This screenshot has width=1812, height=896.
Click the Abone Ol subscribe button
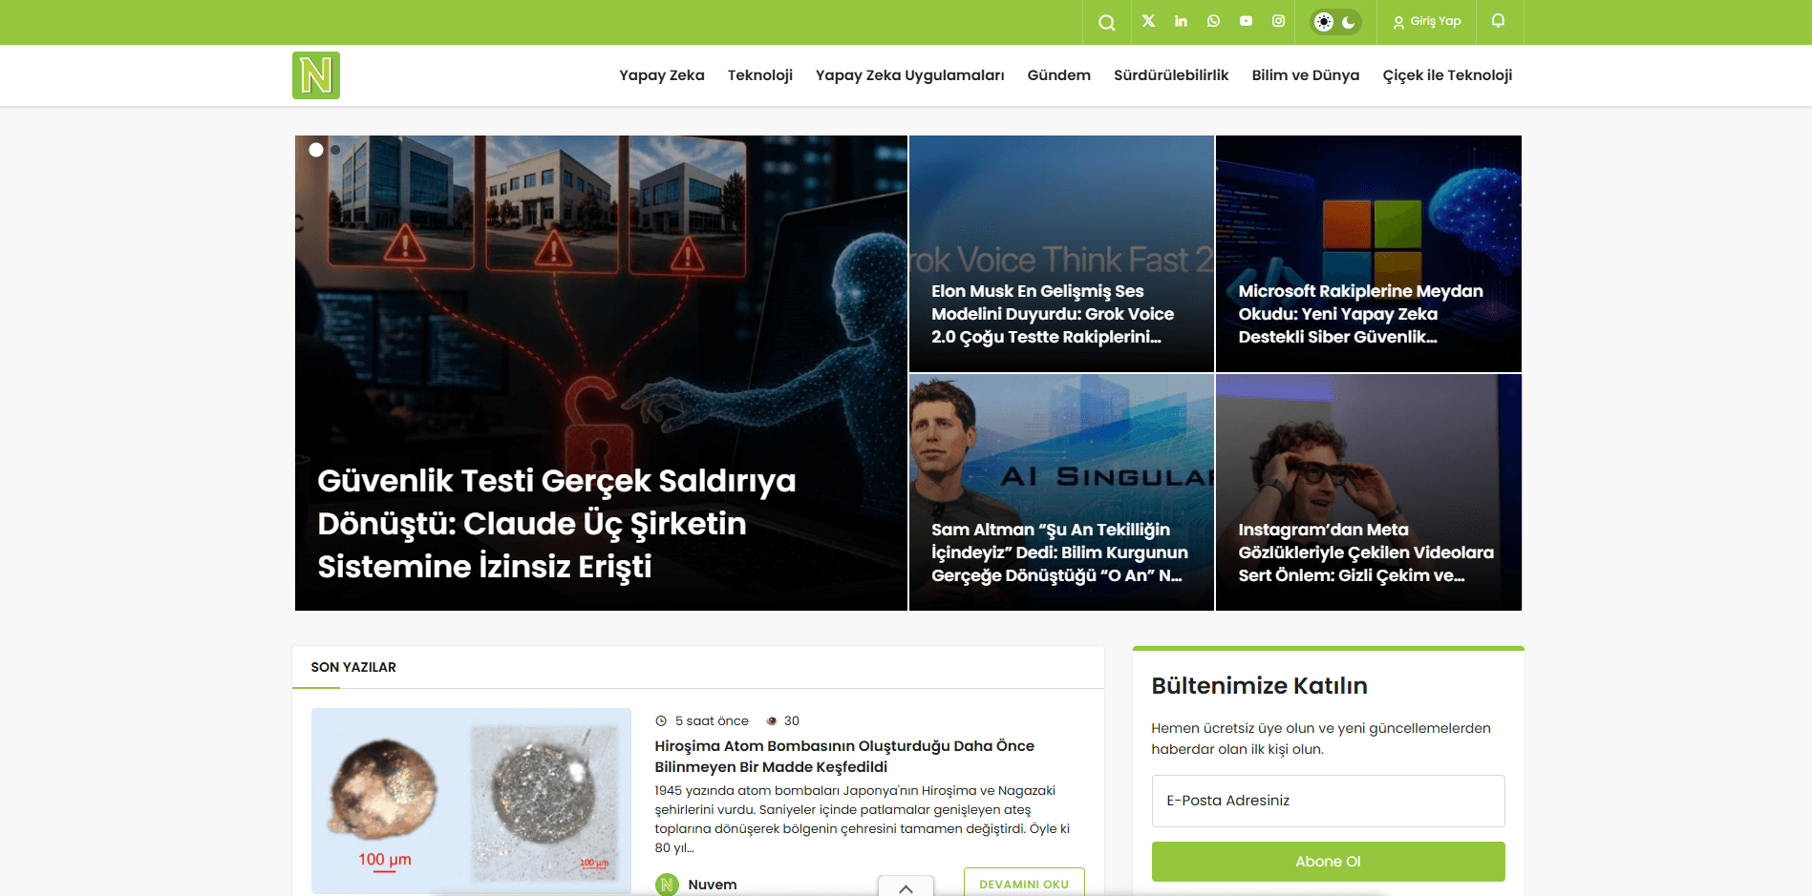(1328, 862)
